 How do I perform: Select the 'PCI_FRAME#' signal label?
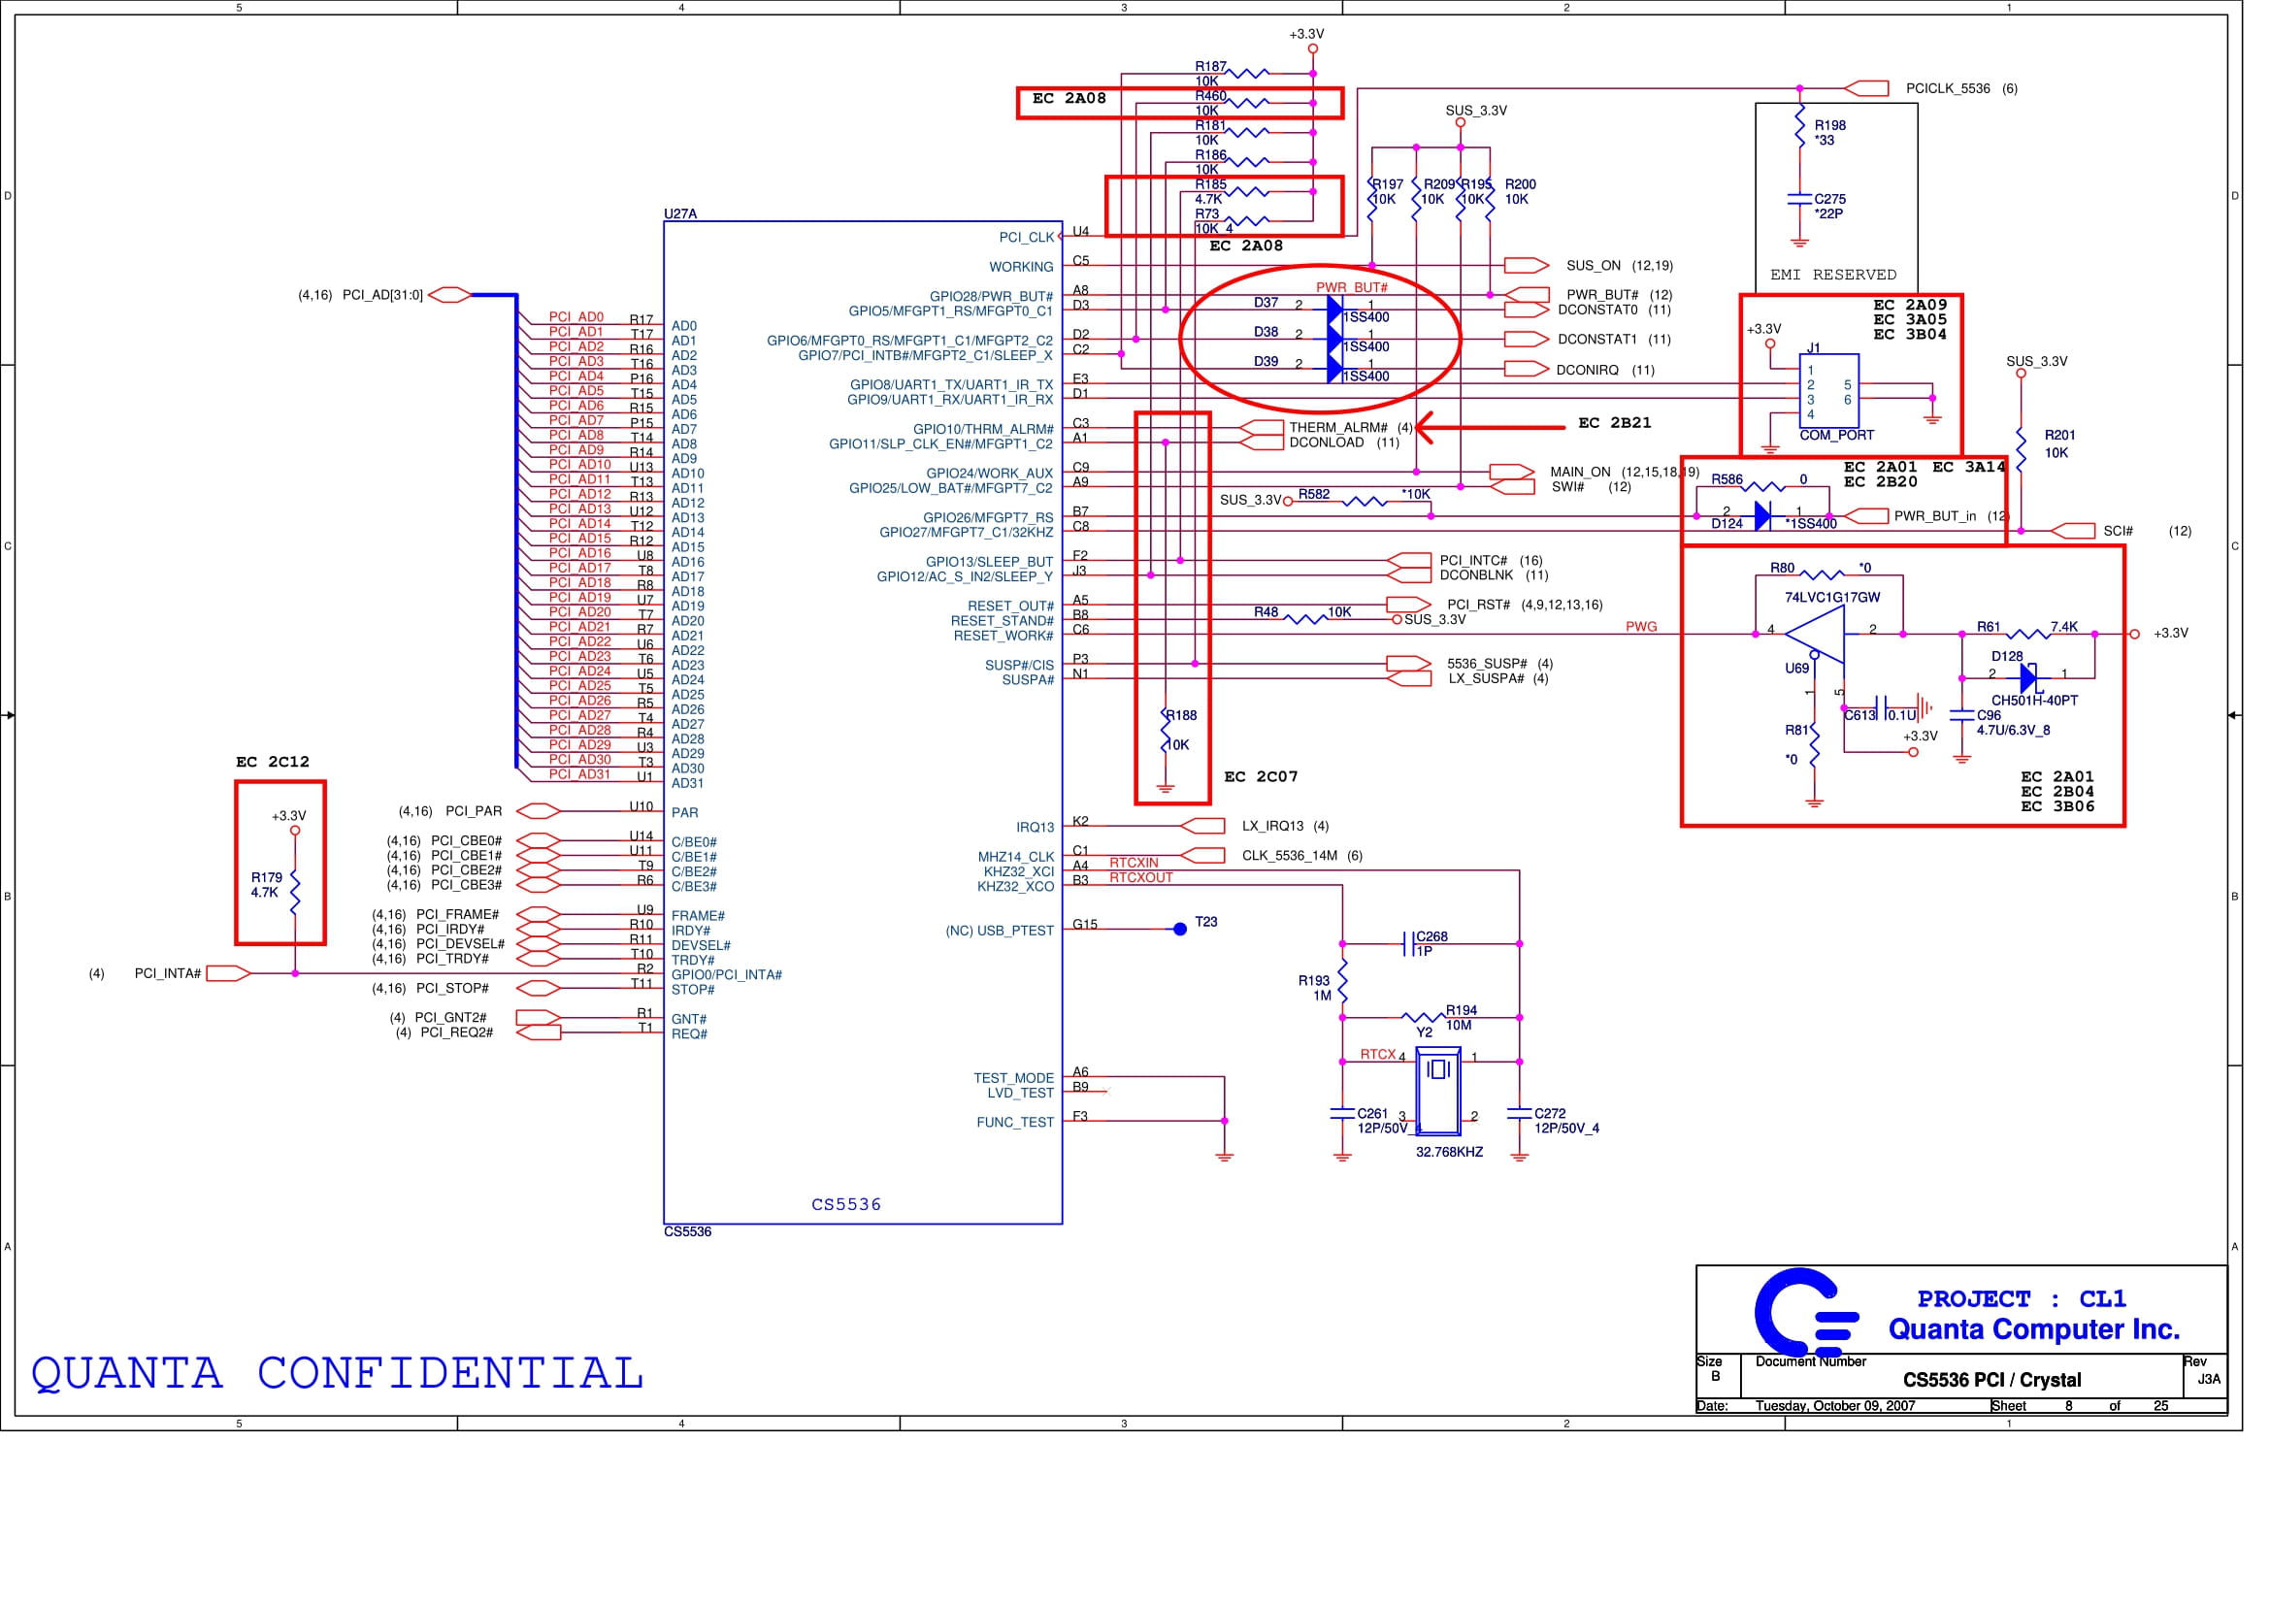(x=457, y=915)
